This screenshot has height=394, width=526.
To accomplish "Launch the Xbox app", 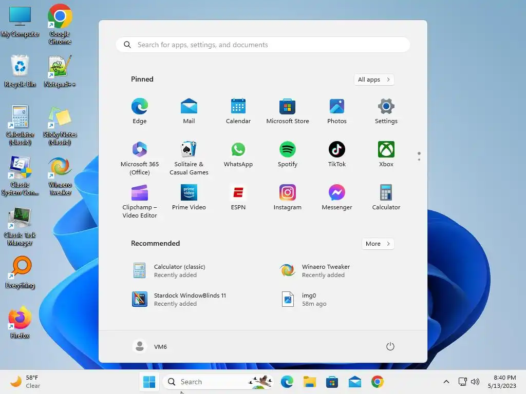I will coord(386,154).
